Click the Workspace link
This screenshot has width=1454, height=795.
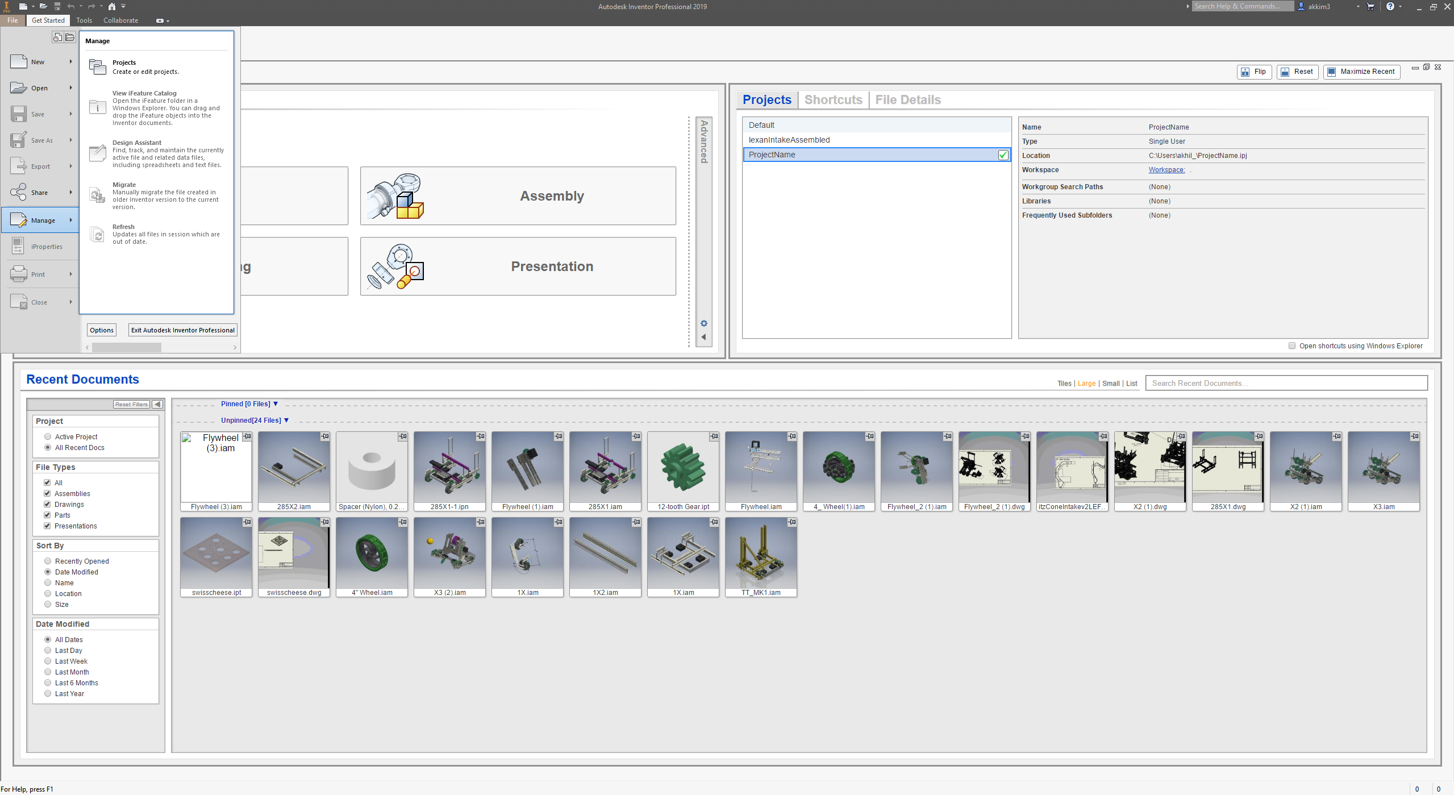(x=1166, y=170)
